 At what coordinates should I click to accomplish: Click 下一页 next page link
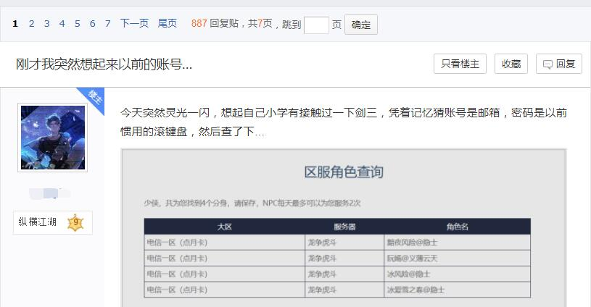click(135, 24)
